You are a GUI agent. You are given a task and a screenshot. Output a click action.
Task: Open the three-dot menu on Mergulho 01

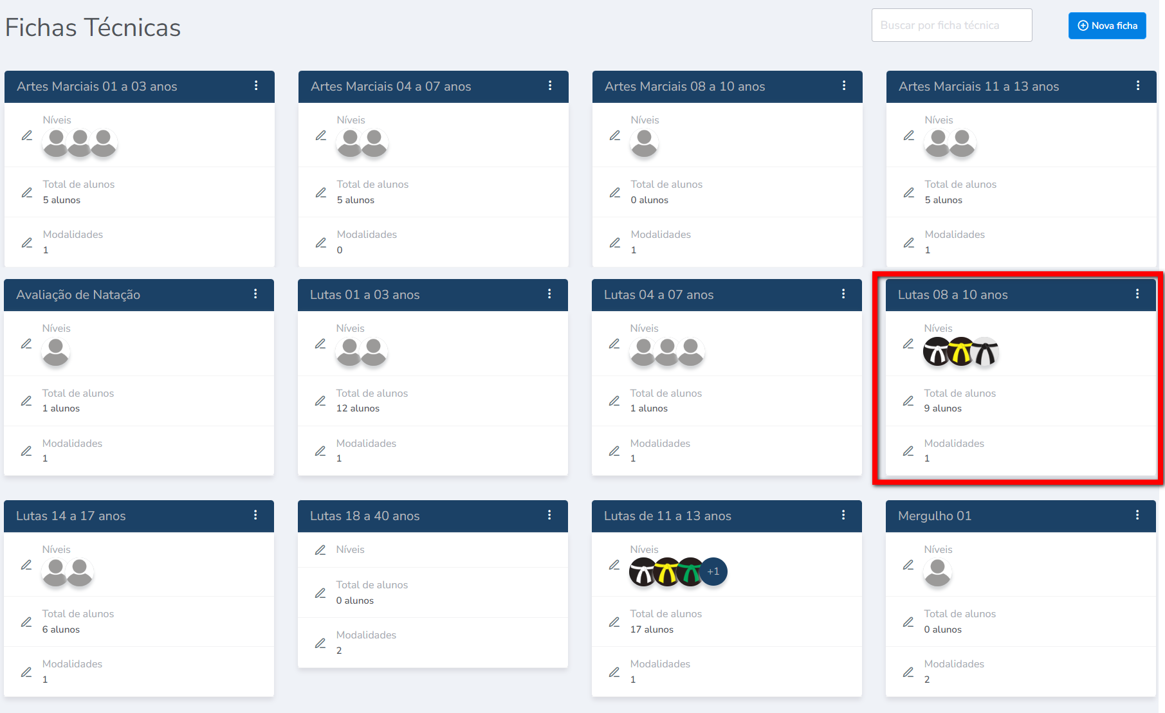[x=1137, y=515]
